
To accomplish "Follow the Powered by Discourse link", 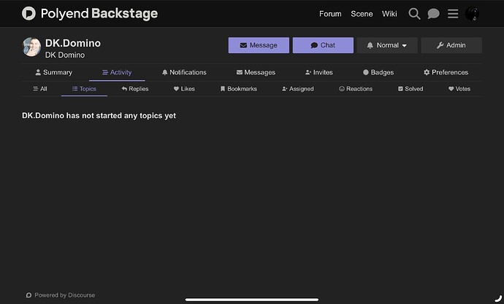I will pyautogui.click(x=61, y=295).
